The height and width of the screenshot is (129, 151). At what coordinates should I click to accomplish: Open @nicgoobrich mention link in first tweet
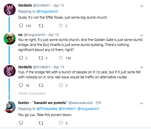[47, 11]
